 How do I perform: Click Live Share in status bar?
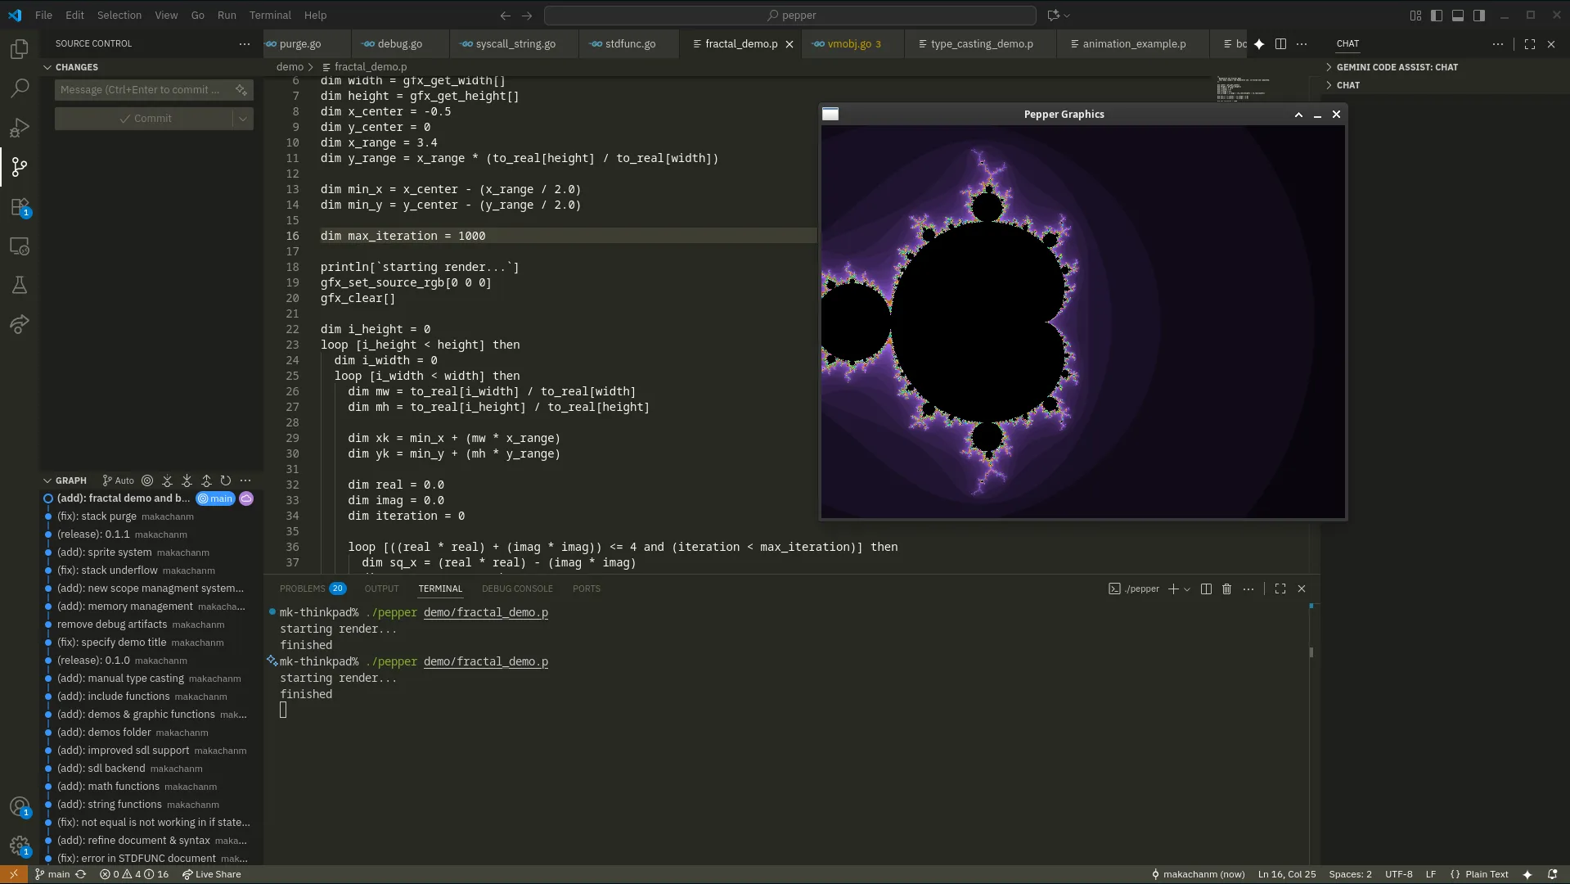(x=212, y=874)
